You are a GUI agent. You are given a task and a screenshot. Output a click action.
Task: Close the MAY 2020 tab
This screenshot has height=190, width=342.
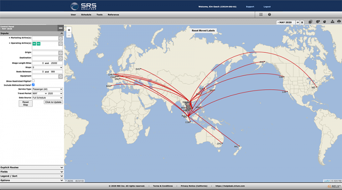tap(302, 22)
